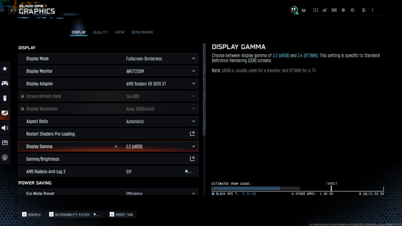Expand the Eco Mode Preset dropdown
The image size is (402, 226).
(193, 193)
